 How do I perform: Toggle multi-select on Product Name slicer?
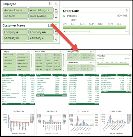[x=60, y=52]
